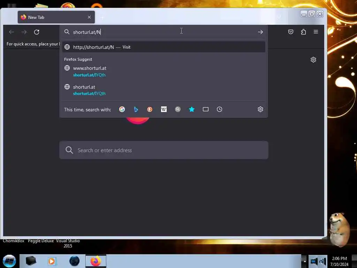Open New Tab personalize gear icon
The width and height of the screenshot is (357, 268).
click(x=313, y=59)
